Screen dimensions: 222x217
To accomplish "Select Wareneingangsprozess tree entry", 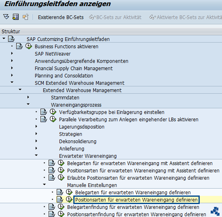I will pyautogui.click(x=76, y=105).
